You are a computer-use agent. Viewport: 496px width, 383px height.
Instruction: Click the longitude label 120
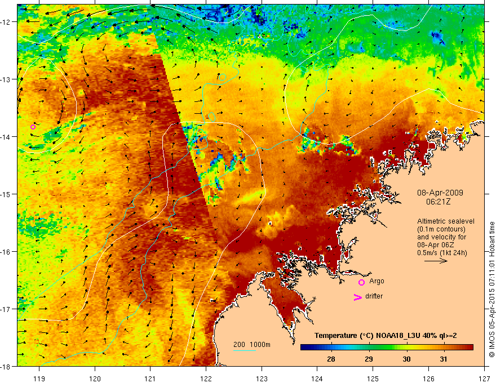(95, 378)
